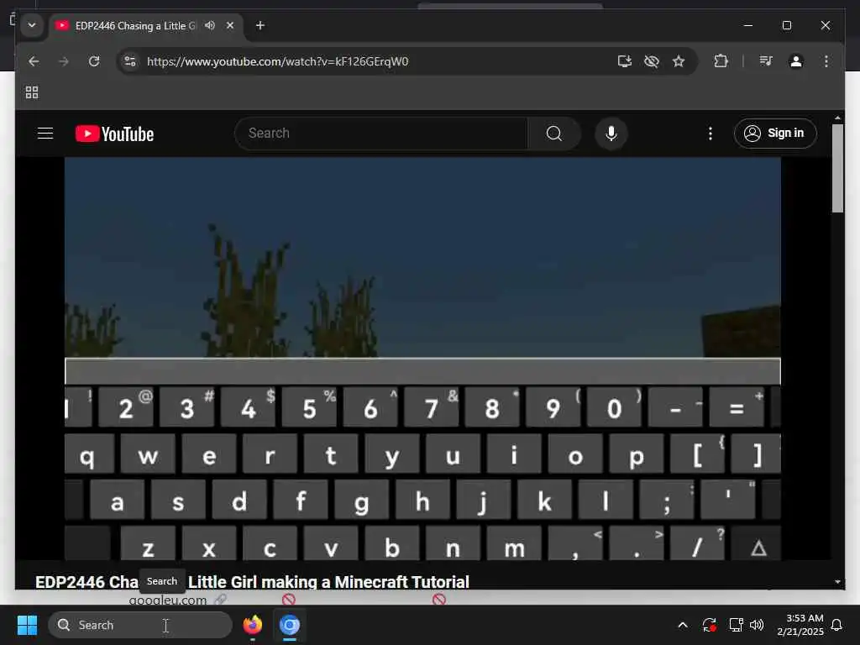Click the page vertical scrollbar thumb
860x645 pixels.
[x=837, y=168]
